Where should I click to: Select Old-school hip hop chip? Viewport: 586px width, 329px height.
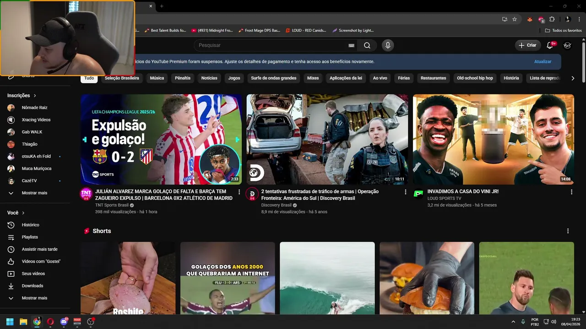[475, 78]
